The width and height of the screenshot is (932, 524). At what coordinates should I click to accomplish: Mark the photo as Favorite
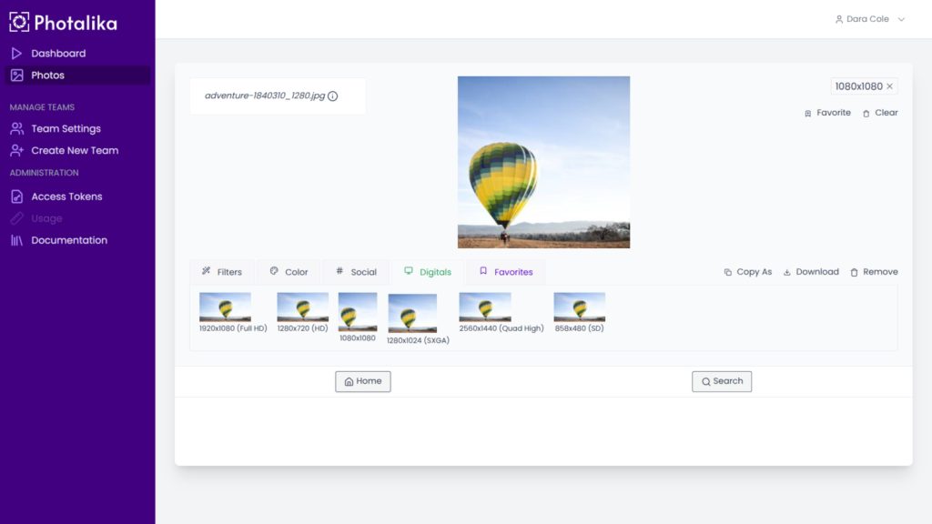(x=827, y=113)
